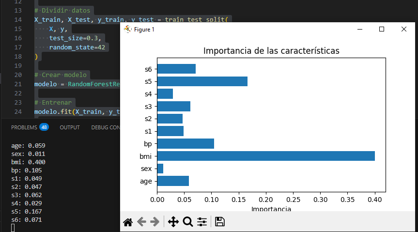Click 'RandomForestRe' in line 21

(x=94, y=84)
